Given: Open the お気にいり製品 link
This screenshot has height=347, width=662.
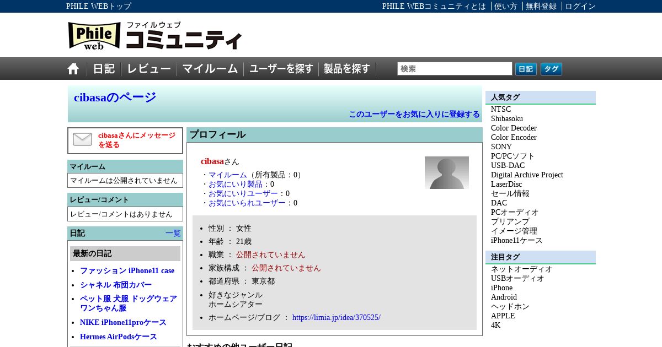Looking at the screenshot, I should click(x=236, y=184).
